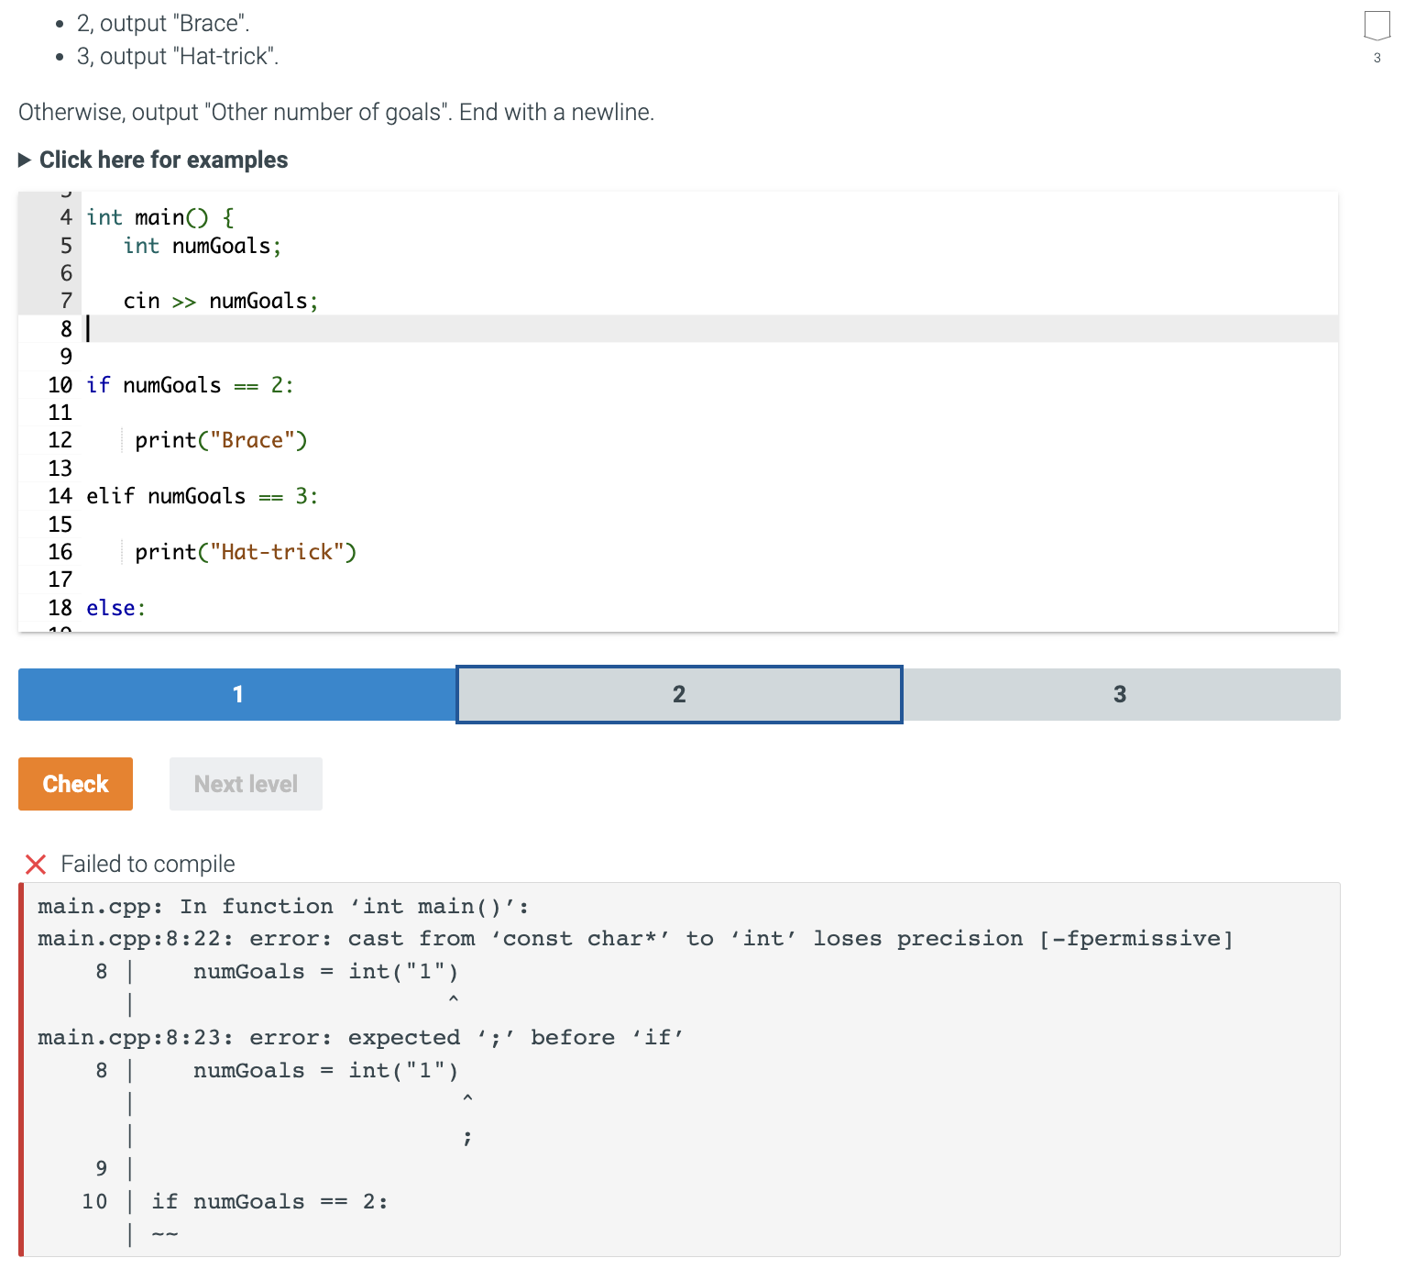Switch to level 2 of the exercise
This screenshot has height=1269, width=1415.
[678, 694]
